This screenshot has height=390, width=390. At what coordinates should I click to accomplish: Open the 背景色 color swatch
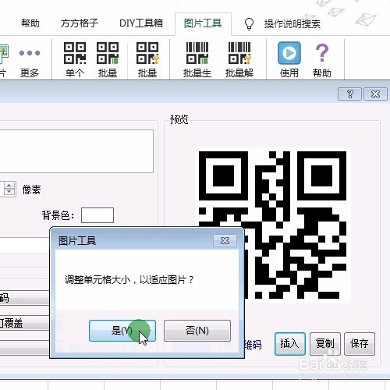coord(97,215)
